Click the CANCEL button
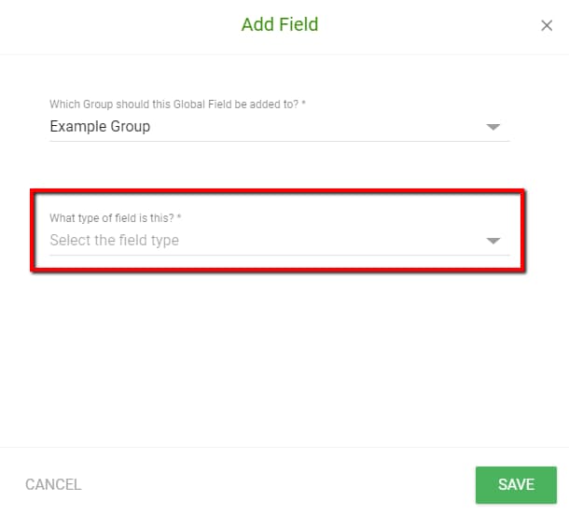 (53, 484)
